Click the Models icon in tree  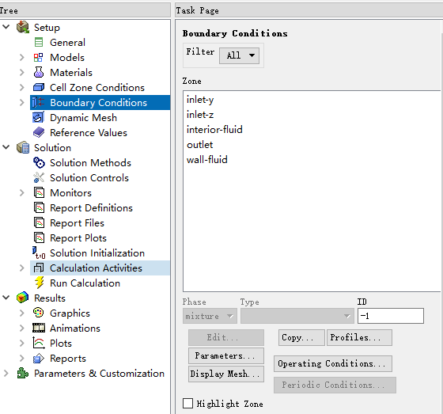pyautogui.click(x=39, y=58)
